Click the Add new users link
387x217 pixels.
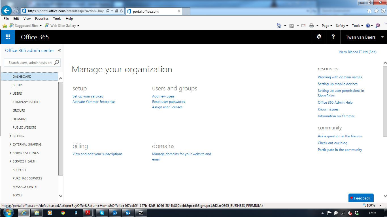click(x=163, y=96)
